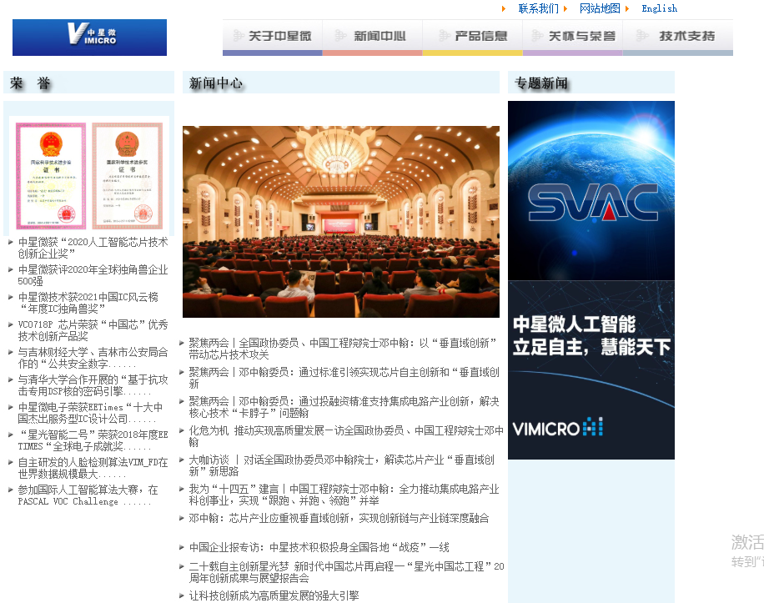This screenshot has width=764, height=603.
Task: Open the 网站地图 sitemap link
Action: pos(600,8)
